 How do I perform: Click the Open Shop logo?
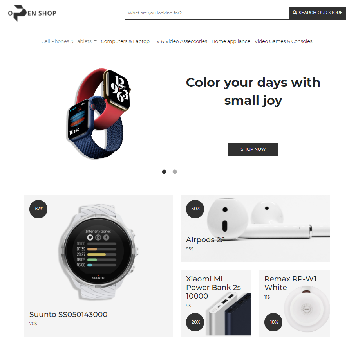pyautogui.click(x=32, y=13)
